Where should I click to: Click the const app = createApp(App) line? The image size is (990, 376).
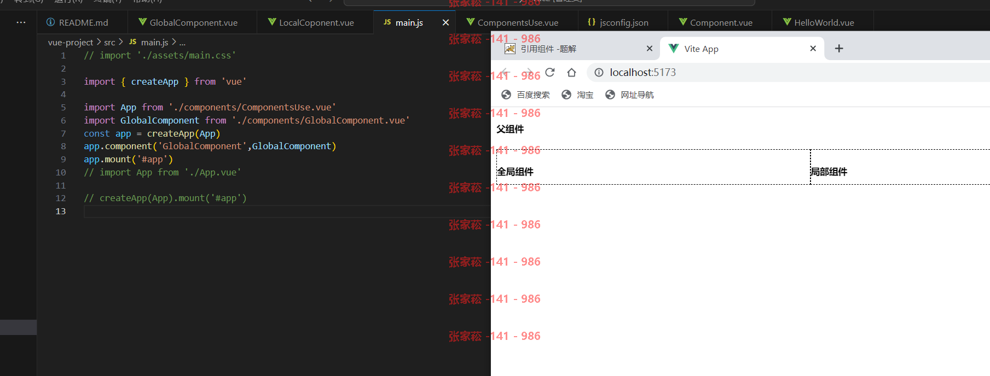pos(152,133)
